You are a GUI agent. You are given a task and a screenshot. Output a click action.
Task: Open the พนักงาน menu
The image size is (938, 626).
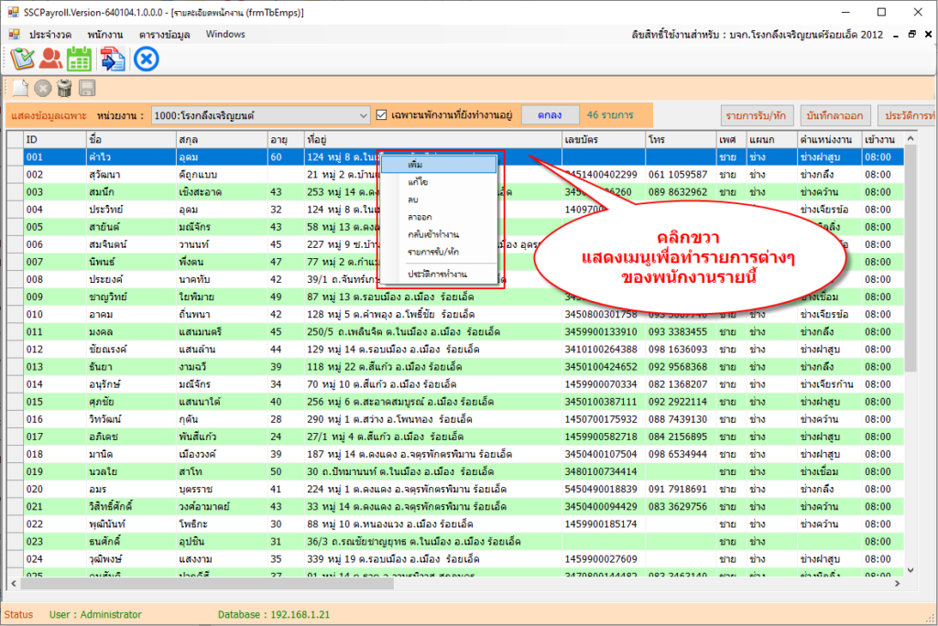pyautogui.click(x=105, y=35)
